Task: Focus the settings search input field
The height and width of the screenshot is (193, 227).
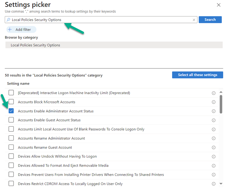Action: 101,20
